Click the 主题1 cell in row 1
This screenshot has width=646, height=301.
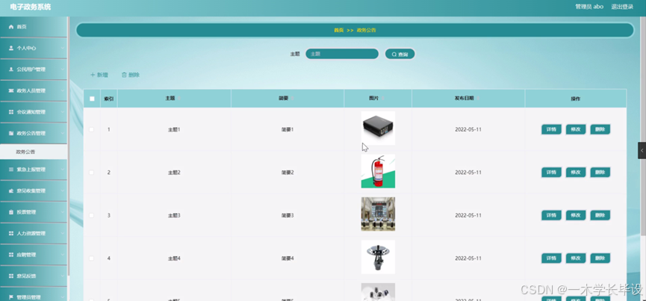[174, 130]
